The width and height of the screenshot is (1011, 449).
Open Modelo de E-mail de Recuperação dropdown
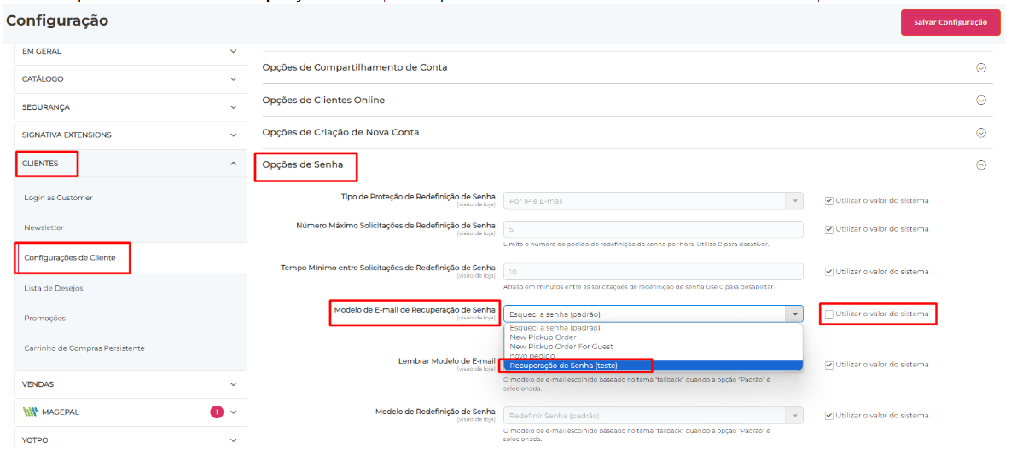[x=653, y=314]
